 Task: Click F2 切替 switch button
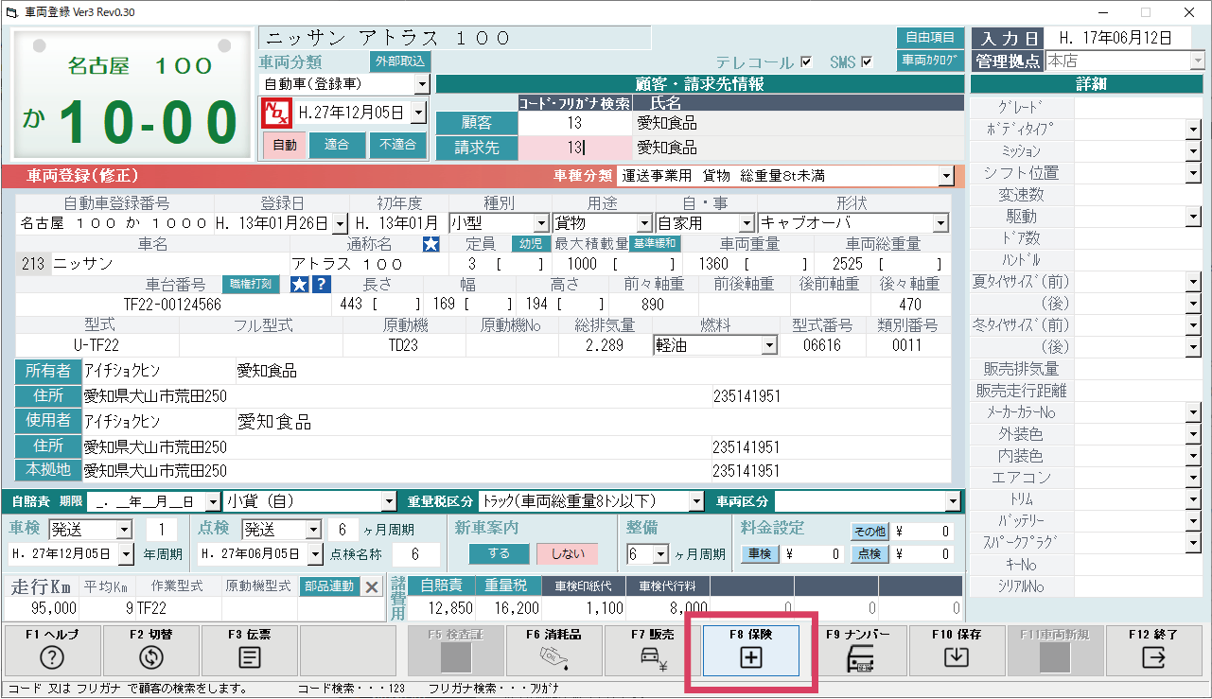[151, 650]
